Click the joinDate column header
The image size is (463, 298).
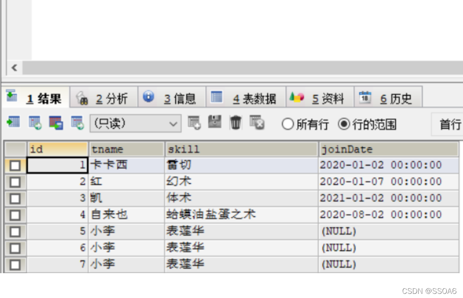point(388,149)
